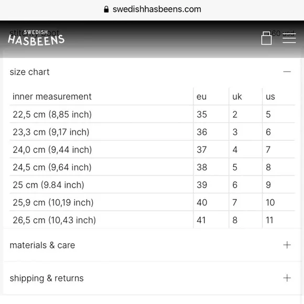
Task: Click the eu column header
Action: (x=201, y=96)
